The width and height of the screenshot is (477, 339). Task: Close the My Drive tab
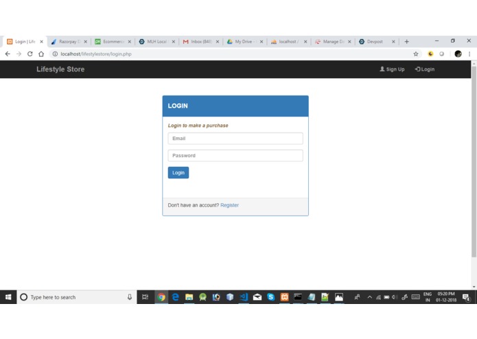pos(261,42)
